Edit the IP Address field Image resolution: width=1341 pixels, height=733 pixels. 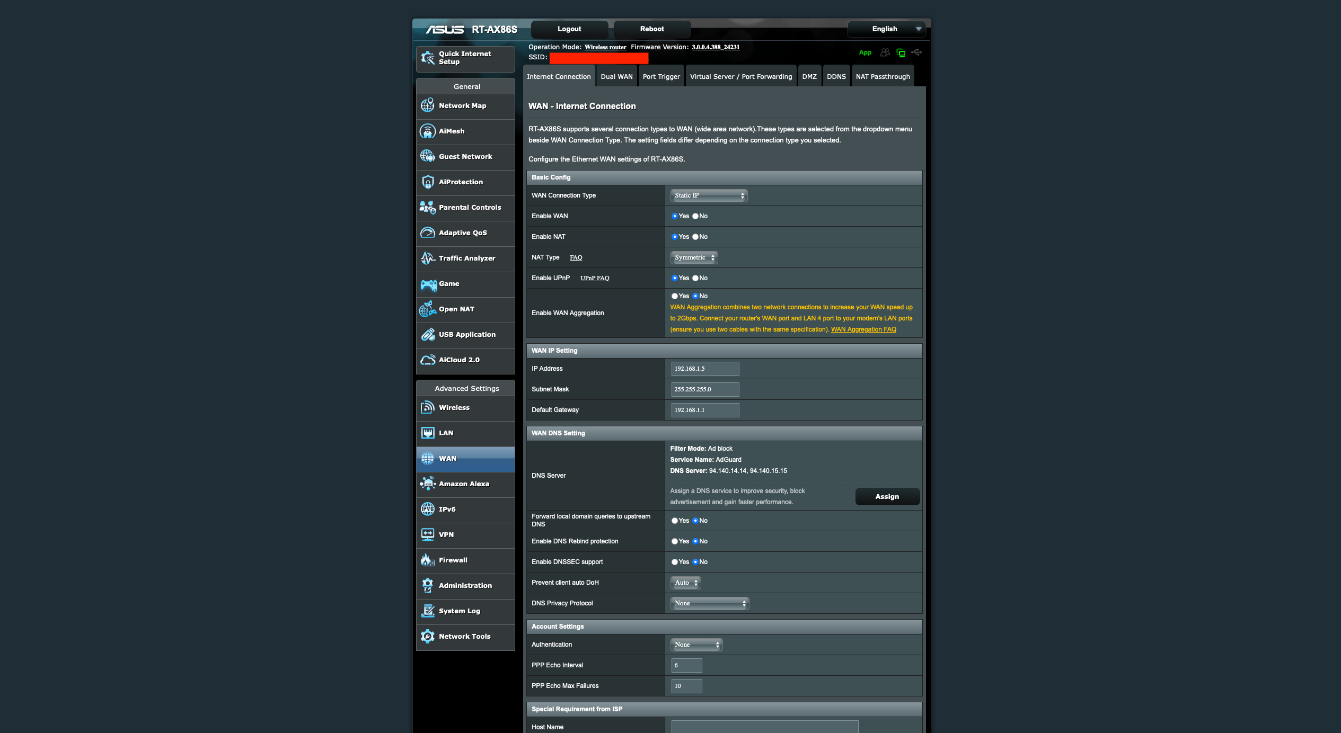(704, 368)
